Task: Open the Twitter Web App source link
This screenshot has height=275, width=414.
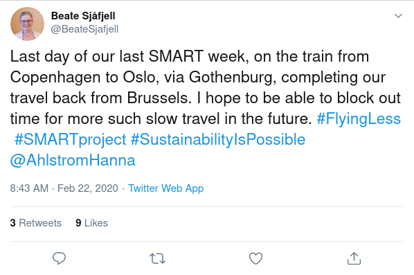Action: [x=166, y=188]
